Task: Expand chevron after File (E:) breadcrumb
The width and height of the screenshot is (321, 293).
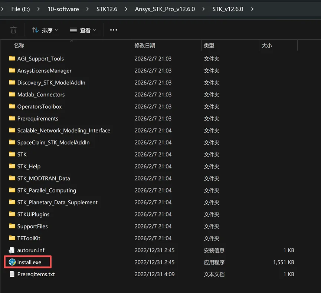Action: 39,9
